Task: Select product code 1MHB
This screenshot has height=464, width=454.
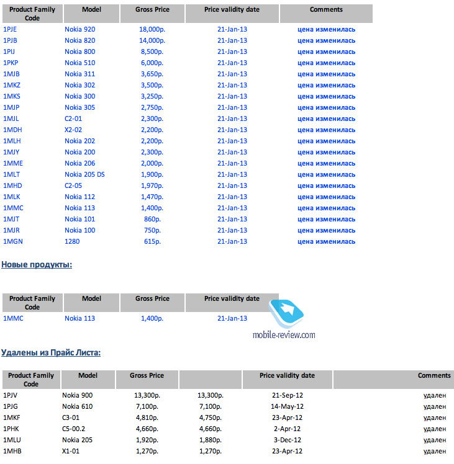Action: tap(12, 451)
